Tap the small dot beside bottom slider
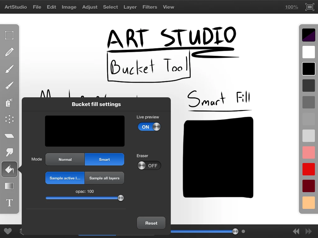 243,231
